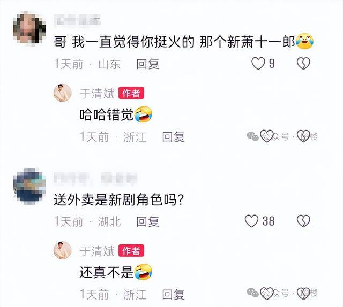Tap broken heart on the Hubei comment
Screen dimensions: 343x307
[303, 221]
